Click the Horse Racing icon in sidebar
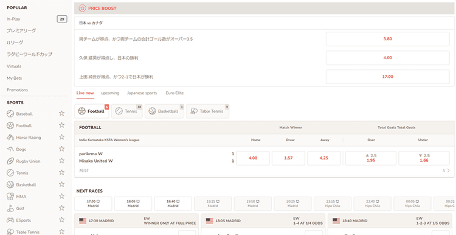The image size is (456, 235). pos(10,137)
